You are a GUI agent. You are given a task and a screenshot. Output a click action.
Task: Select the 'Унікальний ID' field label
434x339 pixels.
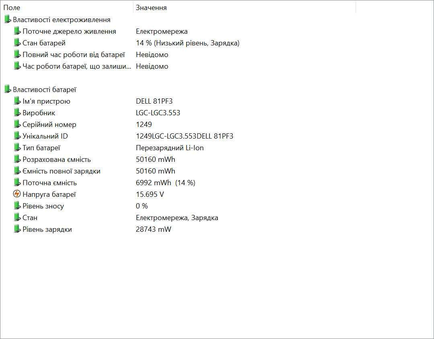coord(45,136)
